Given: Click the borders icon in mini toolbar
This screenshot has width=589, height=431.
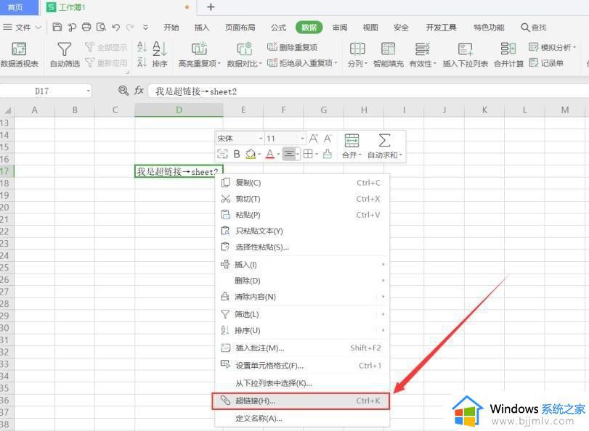Looking at the screenshot, I should point(308,154).
